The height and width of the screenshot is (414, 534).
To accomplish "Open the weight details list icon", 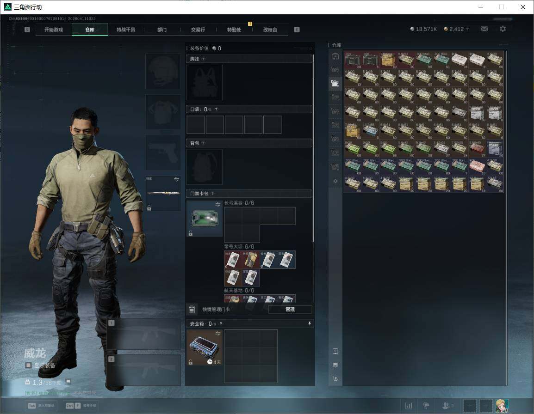I will coord(68,382).
